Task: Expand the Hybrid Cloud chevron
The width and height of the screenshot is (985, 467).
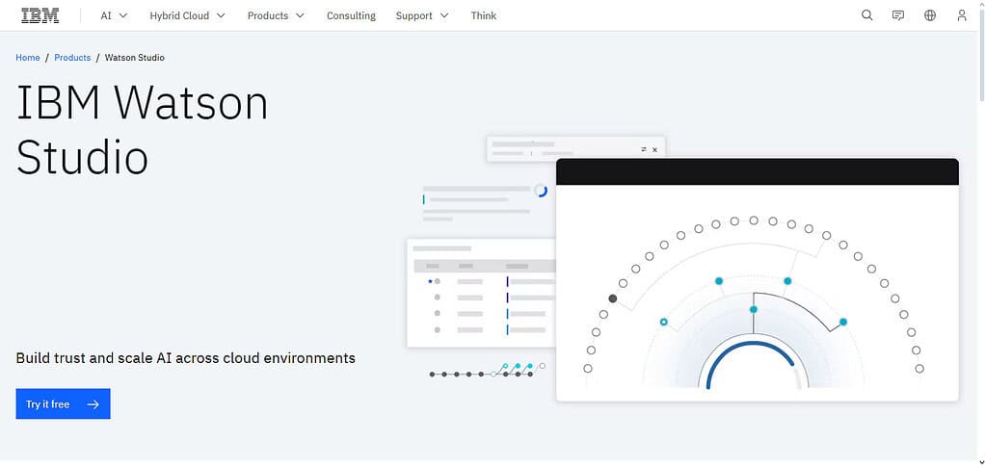Action: coord(221,15)
